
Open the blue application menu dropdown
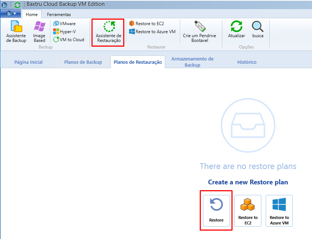[11, 13]
